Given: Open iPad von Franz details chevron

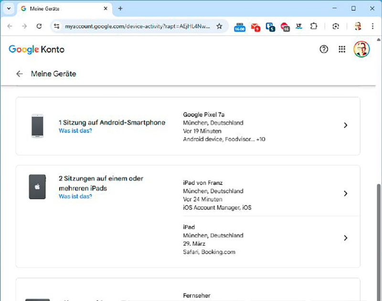Looking at the screenshot, I should click(345, 193).
